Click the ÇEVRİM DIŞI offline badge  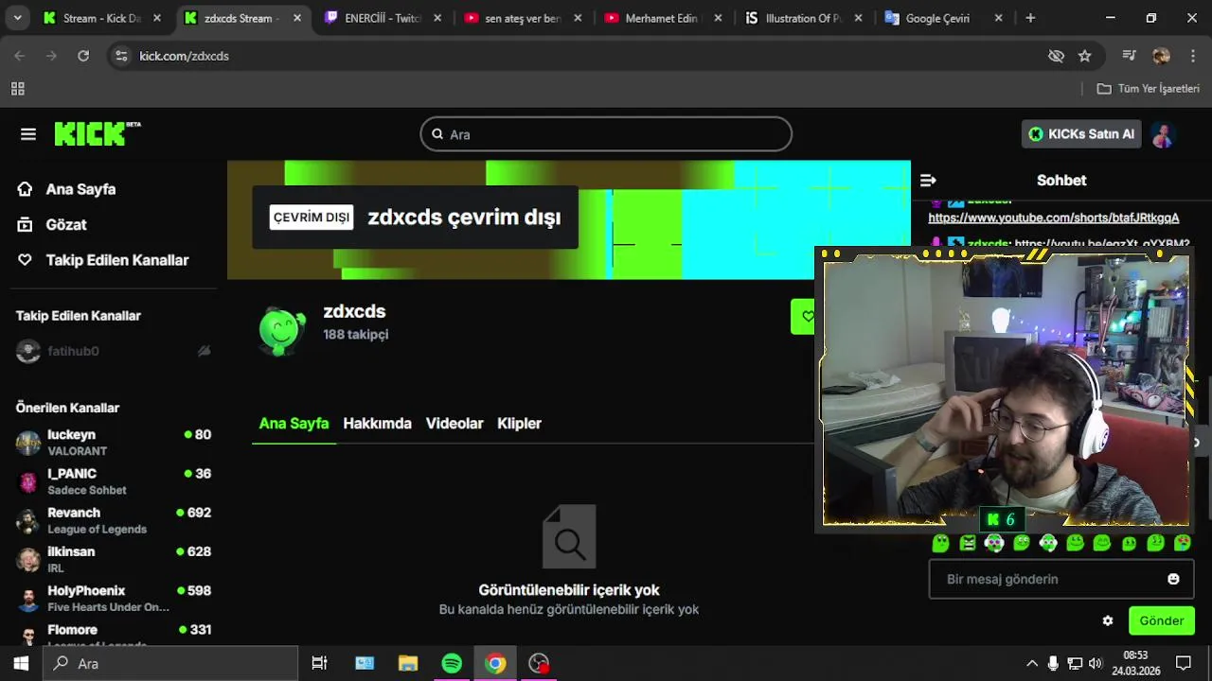[312, 218]
